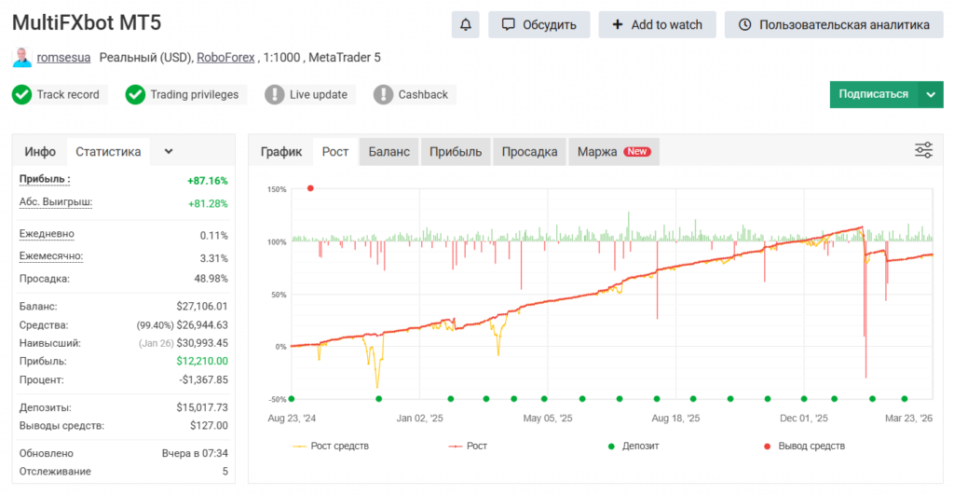Screen dimensions: 954x495
Task: Open the RoboForex broker link
Action: (x=225, y=58)
